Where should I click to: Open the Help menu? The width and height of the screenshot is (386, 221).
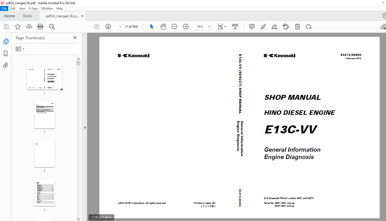coord(59,9)
